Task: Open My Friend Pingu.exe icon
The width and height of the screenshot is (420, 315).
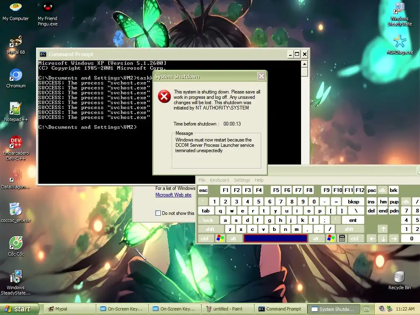Action: (48, 14)
